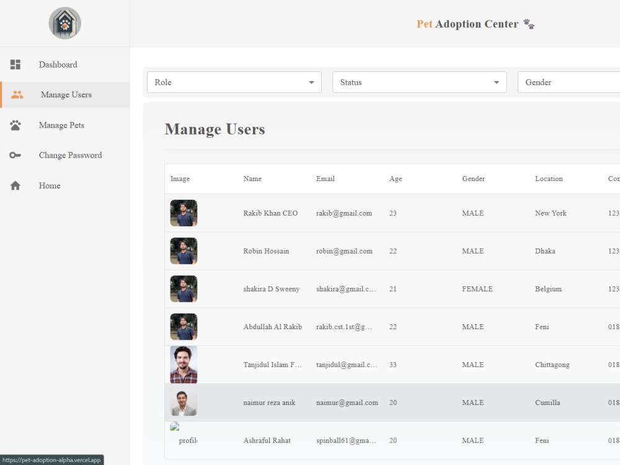
Task: Navigate to Home from the sidebar
Action: [x=65, y=185]
